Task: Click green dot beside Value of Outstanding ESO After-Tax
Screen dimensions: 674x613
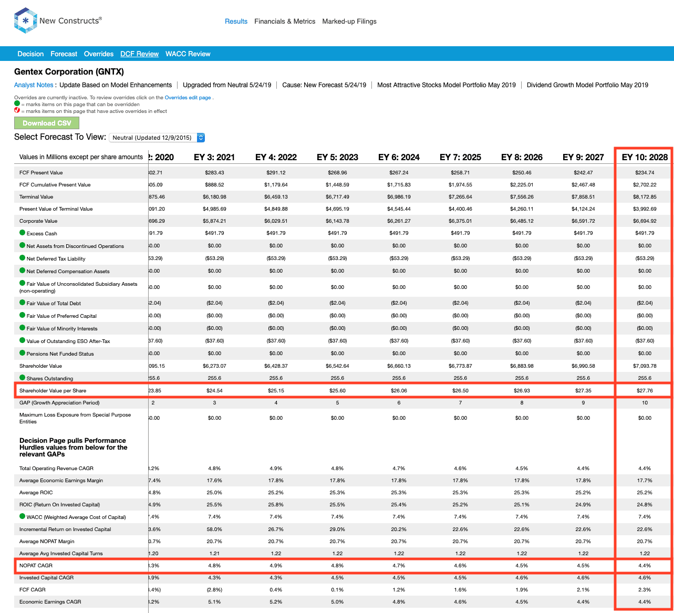Action: [x=23, y=340]
